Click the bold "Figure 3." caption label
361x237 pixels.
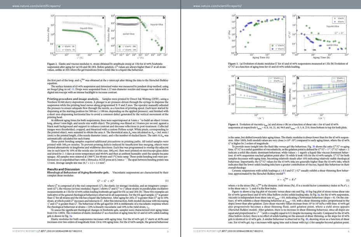233,64
